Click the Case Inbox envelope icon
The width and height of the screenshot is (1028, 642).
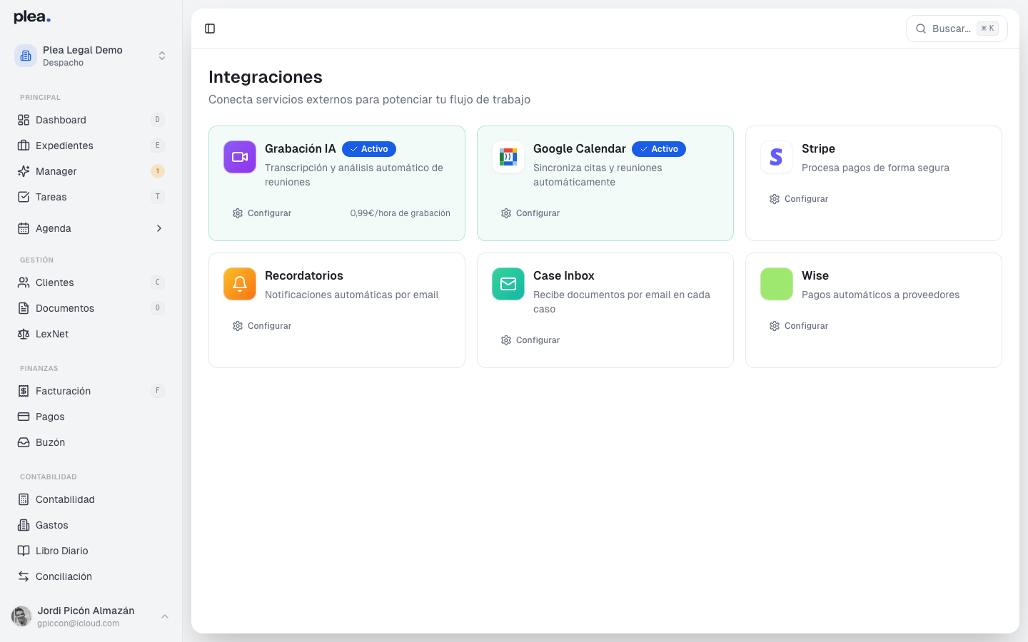(x=508, y=284)
